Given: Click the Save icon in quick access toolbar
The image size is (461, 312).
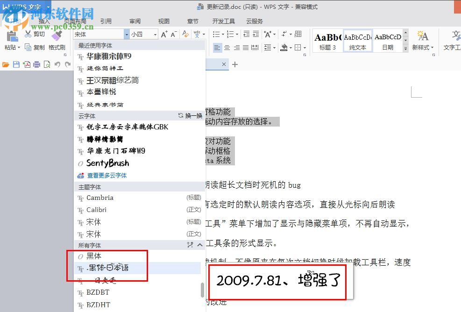Looking at the screenshot, I should 15,64.
